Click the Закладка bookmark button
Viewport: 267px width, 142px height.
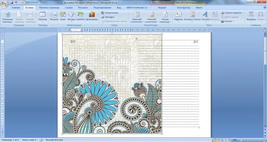pyautogui.click(x=108, y=17)
